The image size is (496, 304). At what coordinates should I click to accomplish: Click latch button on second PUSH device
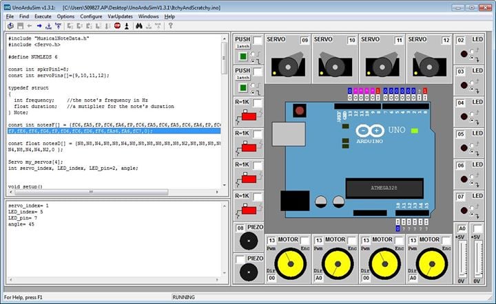243,77
